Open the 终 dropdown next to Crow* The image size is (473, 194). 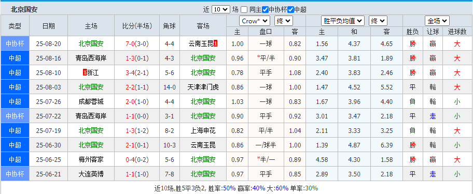click(284, 21)
